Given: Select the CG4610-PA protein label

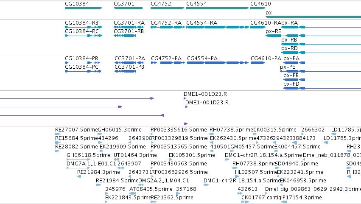Looking at the screenshot, I should coord(266,59).
